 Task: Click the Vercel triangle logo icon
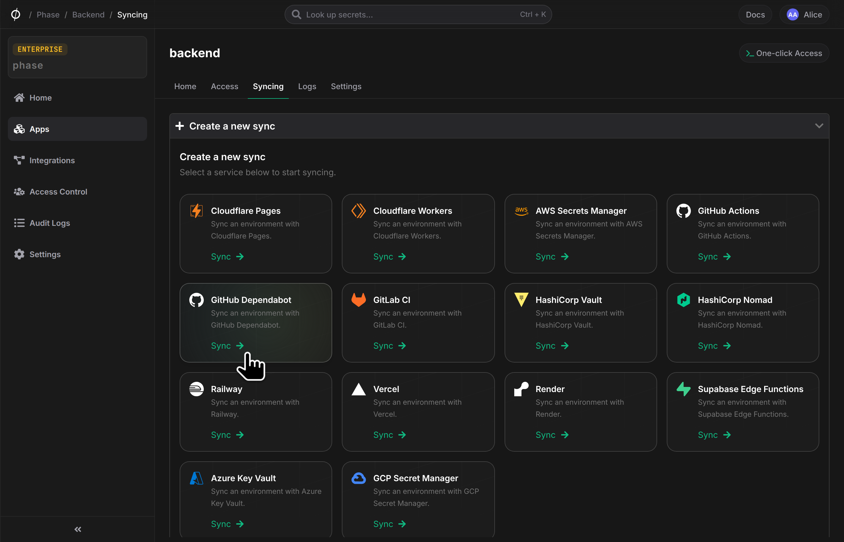[359, 389]
